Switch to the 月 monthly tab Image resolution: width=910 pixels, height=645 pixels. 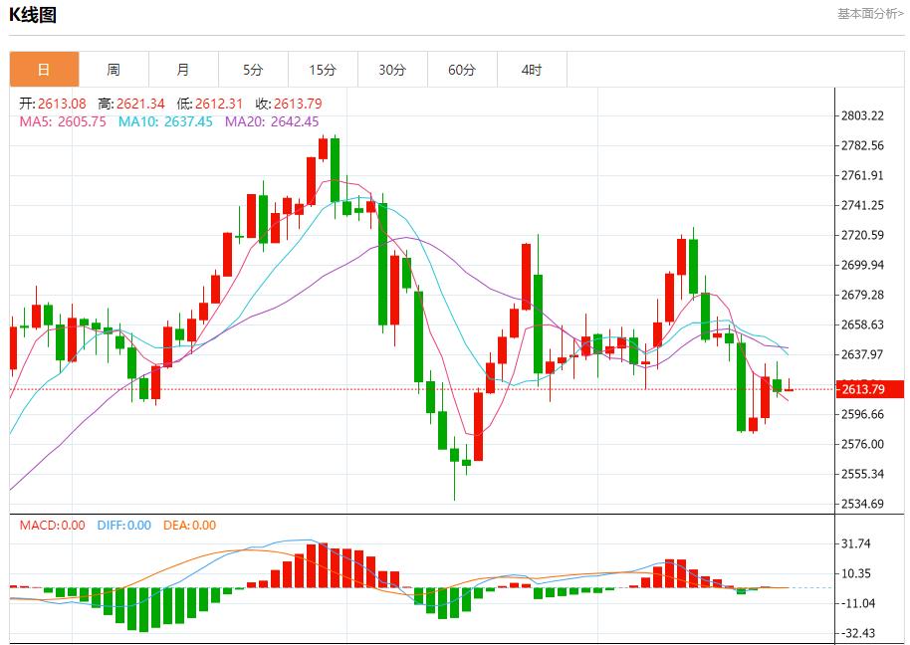183,70
